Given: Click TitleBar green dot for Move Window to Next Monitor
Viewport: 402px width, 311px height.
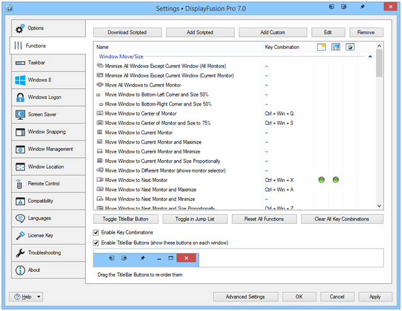Looking at the screenshot, I should 322,180.
